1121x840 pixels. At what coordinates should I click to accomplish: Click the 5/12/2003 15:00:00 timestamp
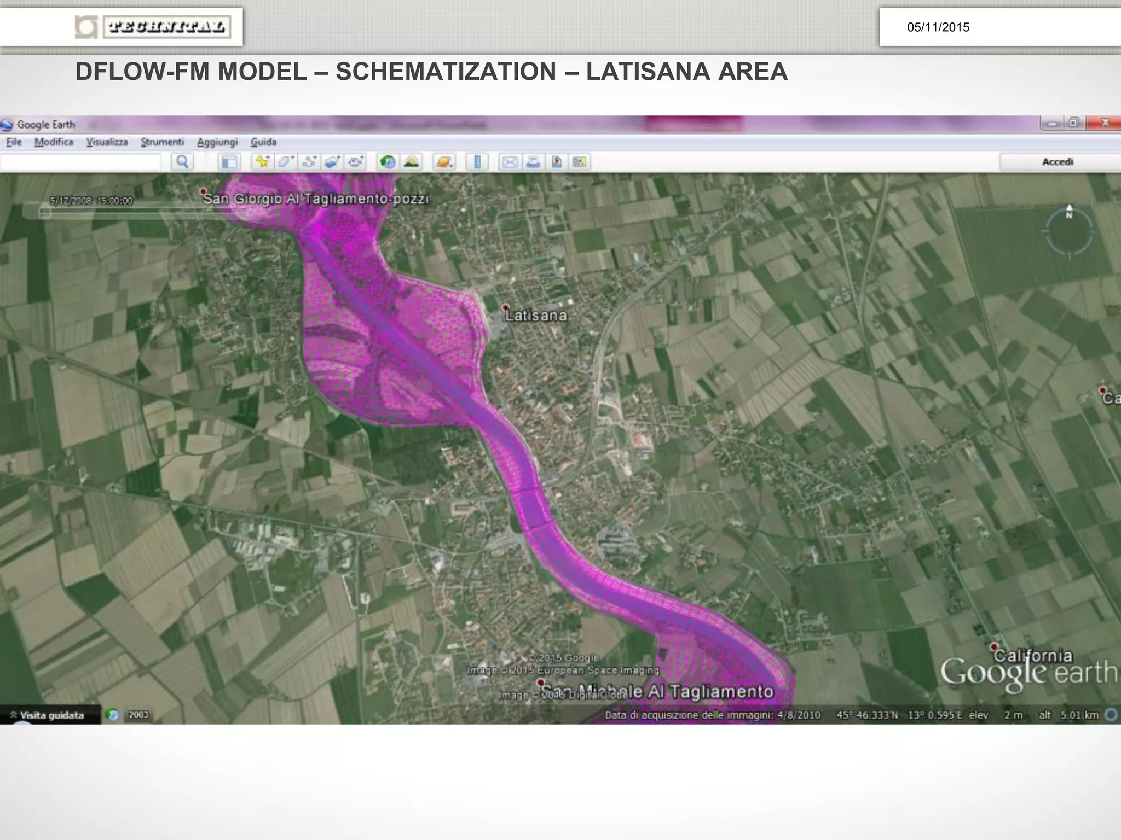(91, 201)
